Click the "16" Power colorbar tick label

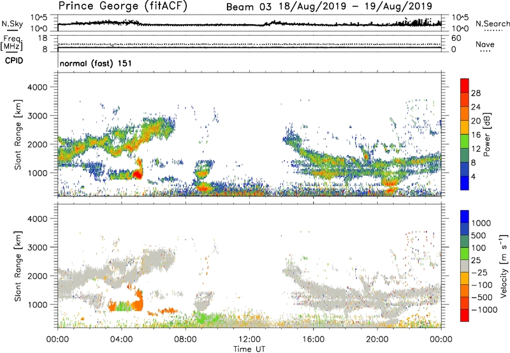[x=476, y=135]
